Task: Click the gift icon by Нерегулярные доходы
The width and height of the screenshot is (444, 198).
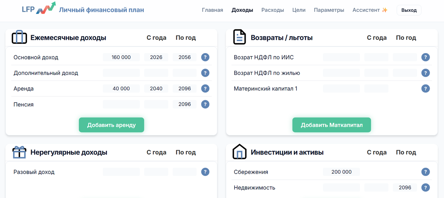Action: (x=19, y=152)
